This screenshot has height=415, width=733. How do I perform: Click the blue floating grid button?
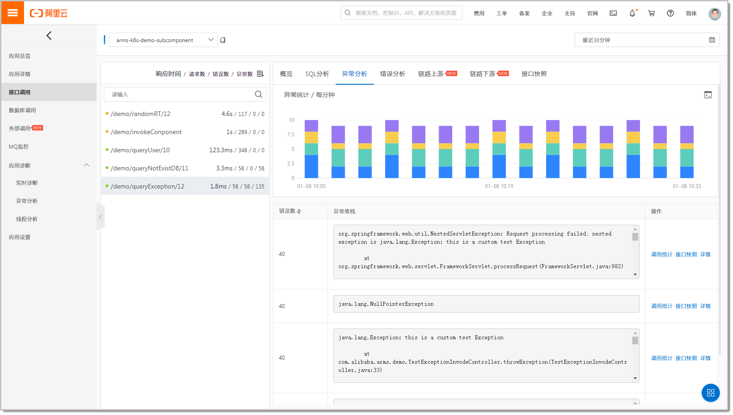coord(710,392)
